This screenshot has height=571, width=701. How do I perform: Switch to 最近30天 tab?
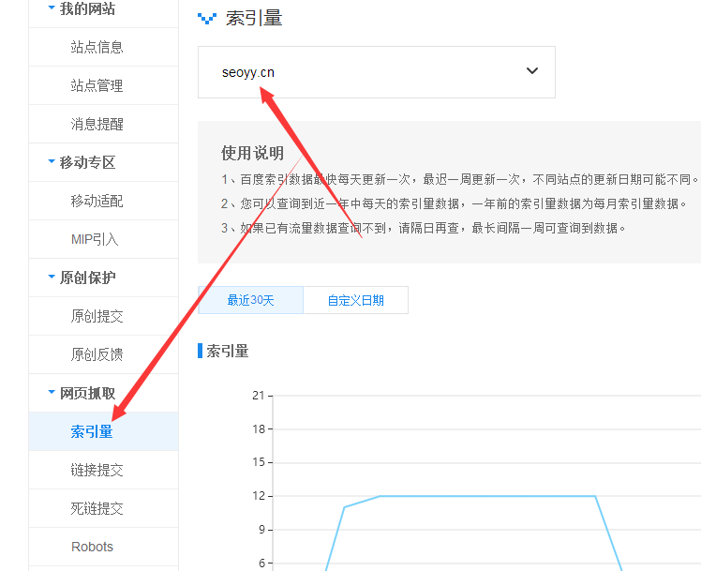(250, 300)
